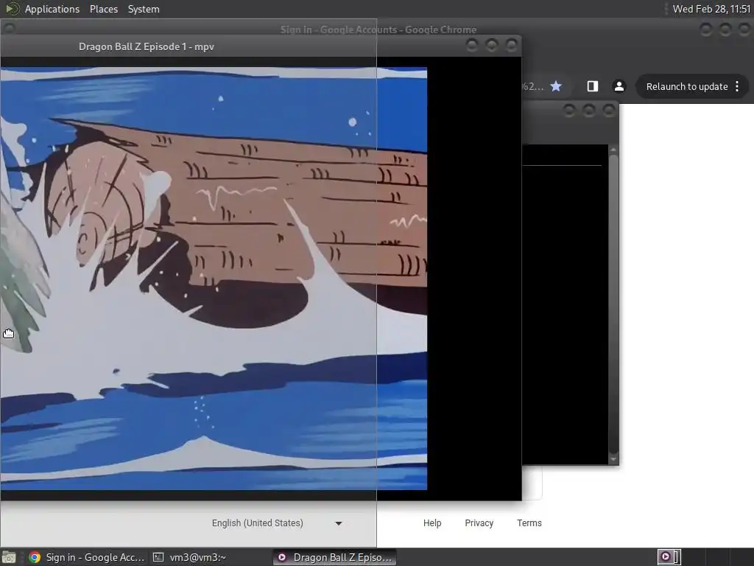This screenshot has height=566, width=754.
Task: Open Chrome's three-dot menu
Action: 737,87
